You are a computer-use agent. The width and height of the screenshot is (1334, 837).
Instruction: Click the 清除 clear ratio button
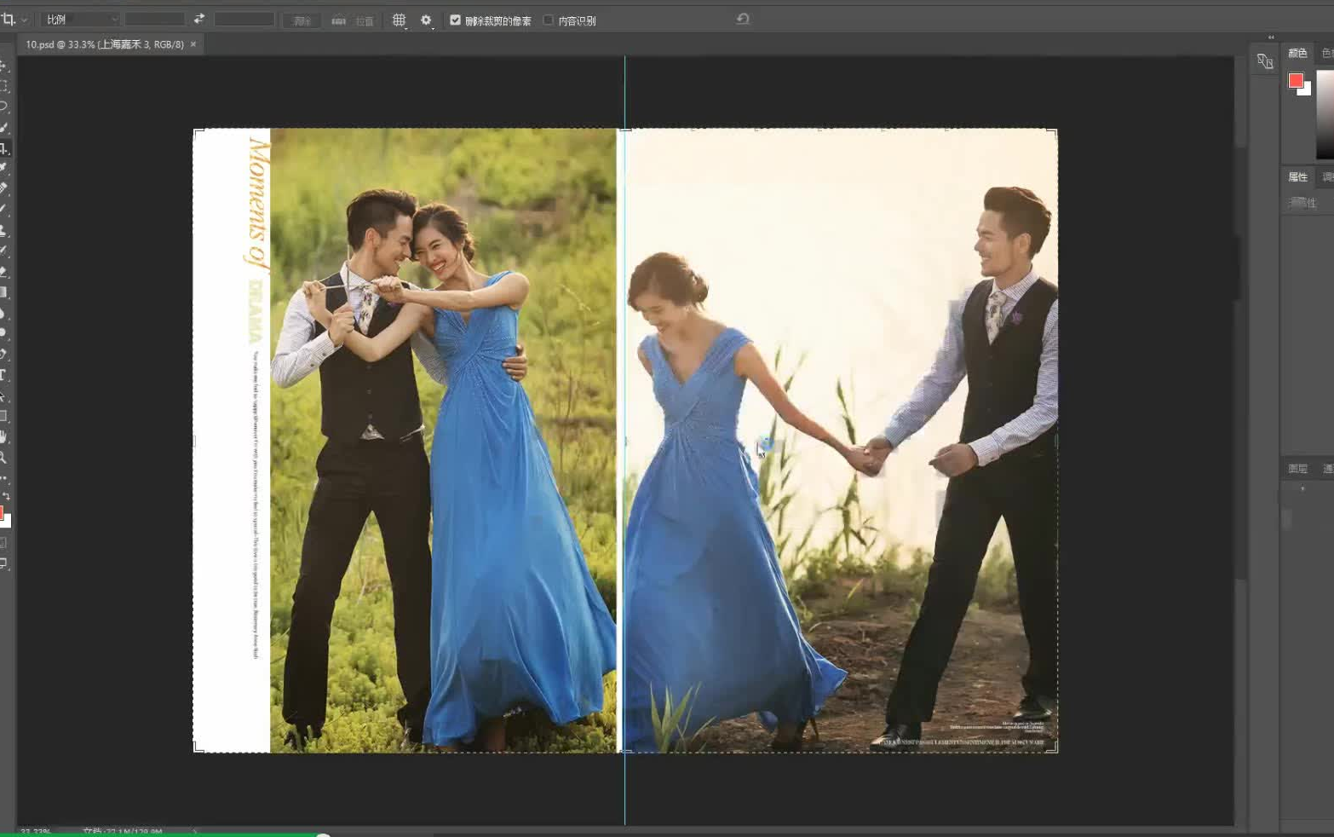302,20
